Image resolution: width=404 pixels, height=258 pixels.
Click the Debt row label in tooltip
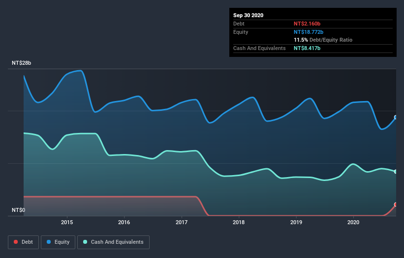pyautogui.click(x=239, y=24)
